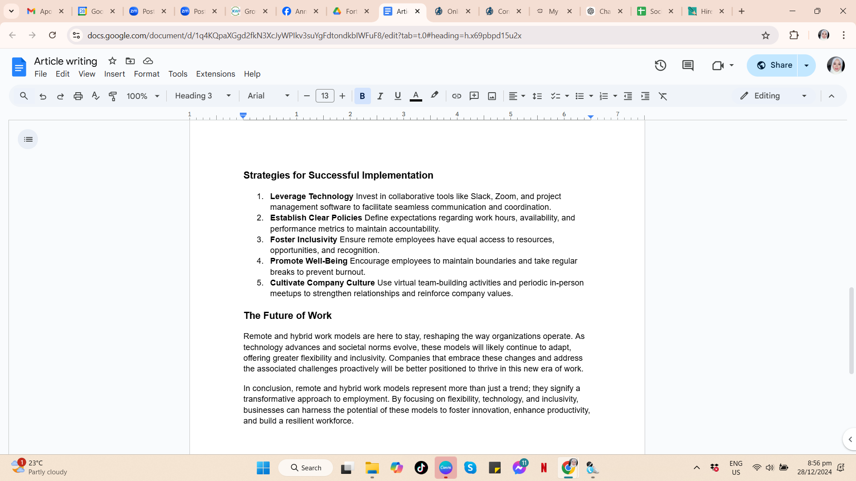The height and width of the screenshot is (481, 856).
Task: Click the font size input field
Action: coord(325,96)
